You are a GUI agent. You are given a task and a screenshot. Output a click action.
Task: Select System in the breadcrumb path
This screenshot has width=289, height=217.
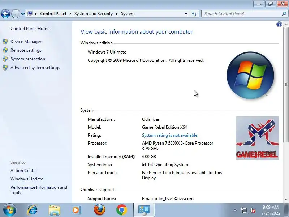pos(128,14)
